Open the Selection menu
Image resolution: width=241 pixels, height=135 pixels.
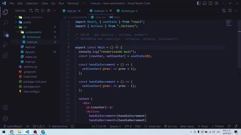tap(32, 3)
